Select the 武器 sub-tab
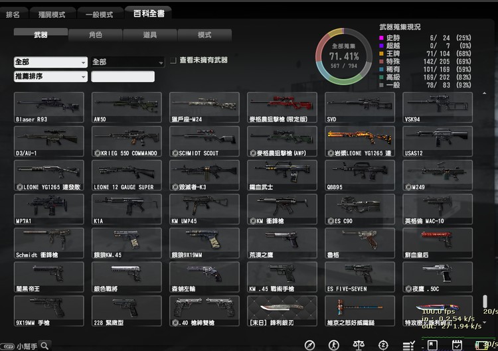This screenshot has height=351, width=498. coord(41,35)
